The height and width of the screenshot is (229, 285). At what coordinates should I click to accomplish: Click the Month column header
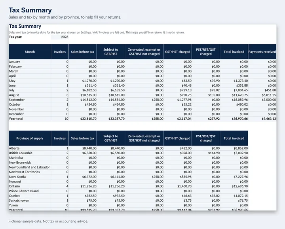(30, 52)
